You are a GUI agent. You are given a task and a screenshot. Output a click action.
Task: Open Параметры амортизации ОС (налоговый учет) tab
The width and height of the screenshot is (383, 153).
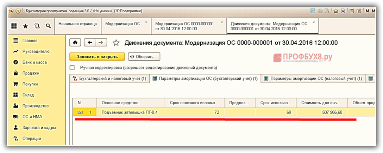coord(313,79)
